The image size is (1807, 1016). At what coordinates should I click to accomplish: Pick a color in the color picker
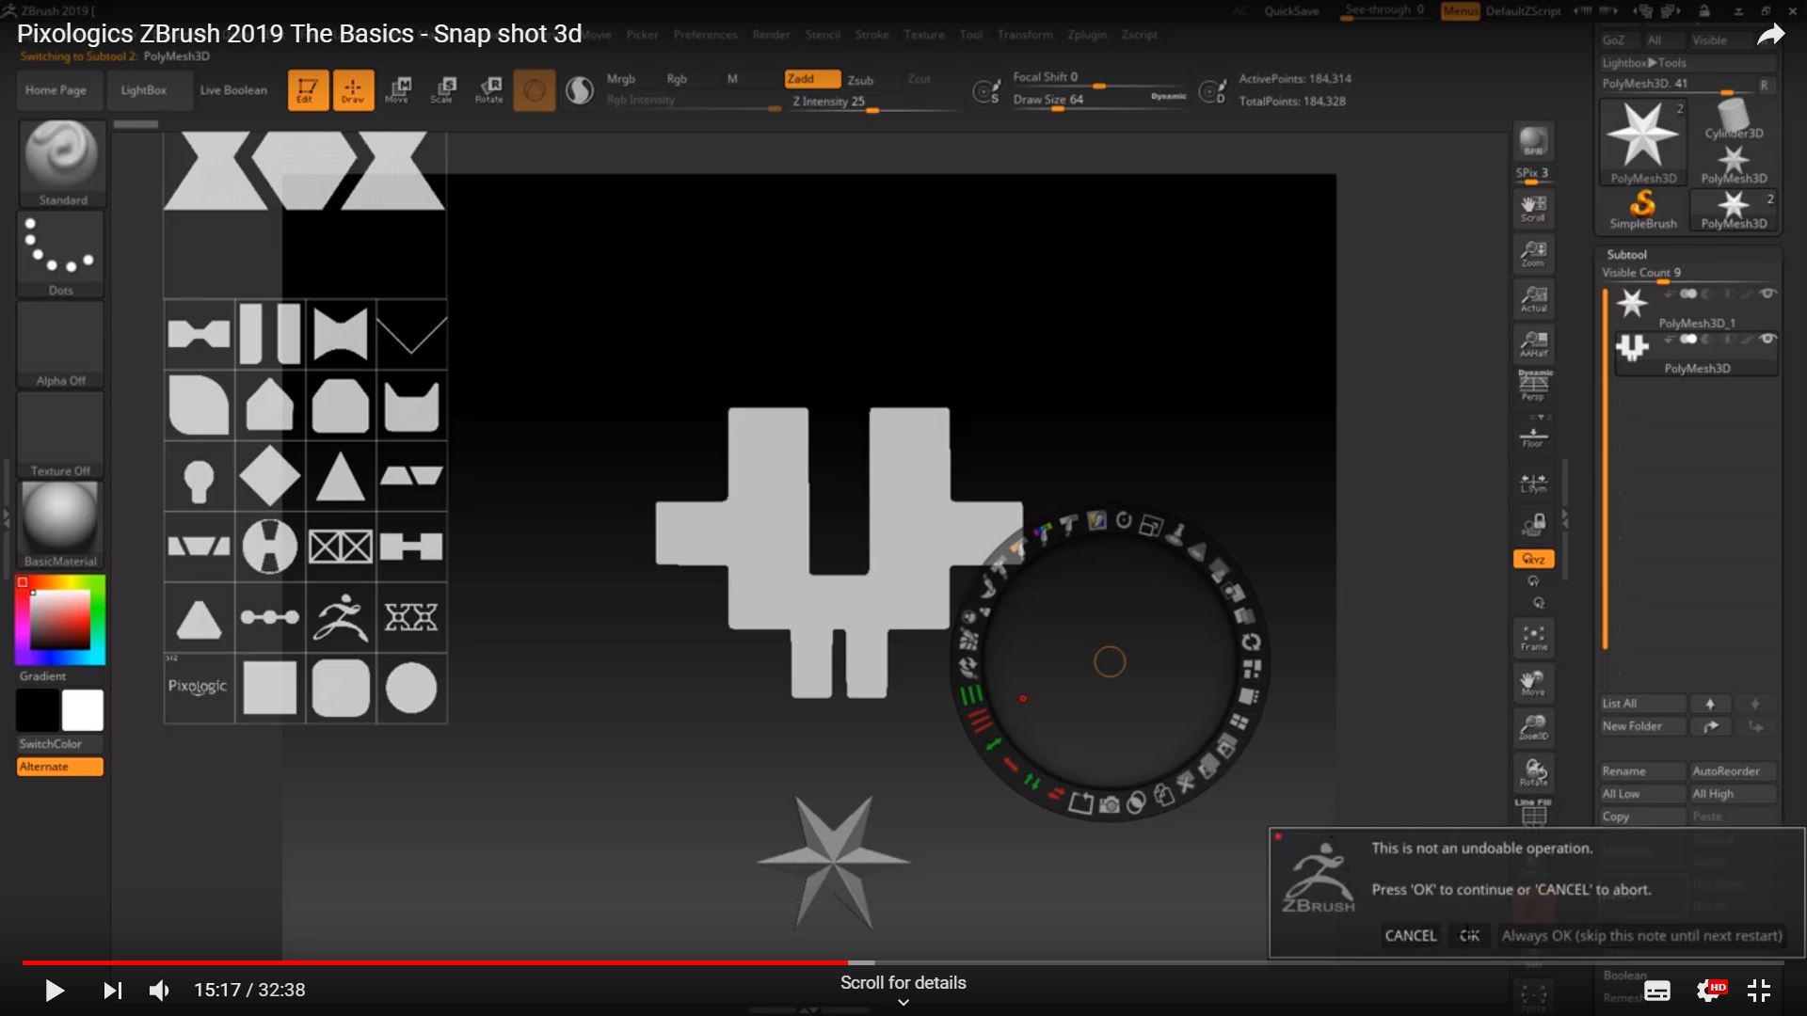60,620
